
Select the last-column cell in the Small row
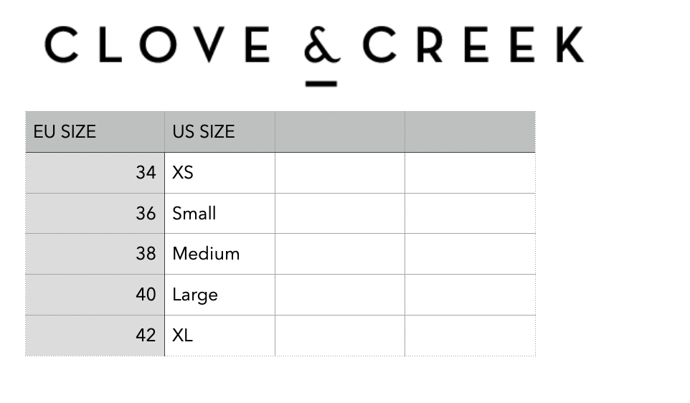click(470, 214)
